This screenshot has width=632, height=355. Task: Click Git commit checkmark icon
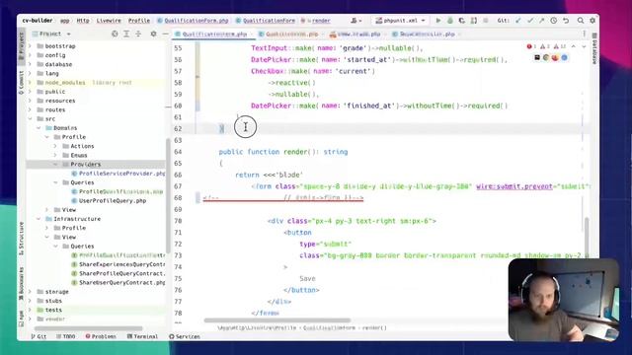(x=530, y=21)
